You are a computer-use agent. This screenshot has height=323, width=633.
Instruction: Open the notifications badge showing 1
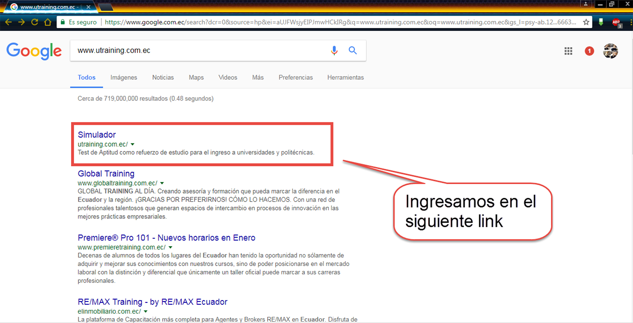click(589, 51)
